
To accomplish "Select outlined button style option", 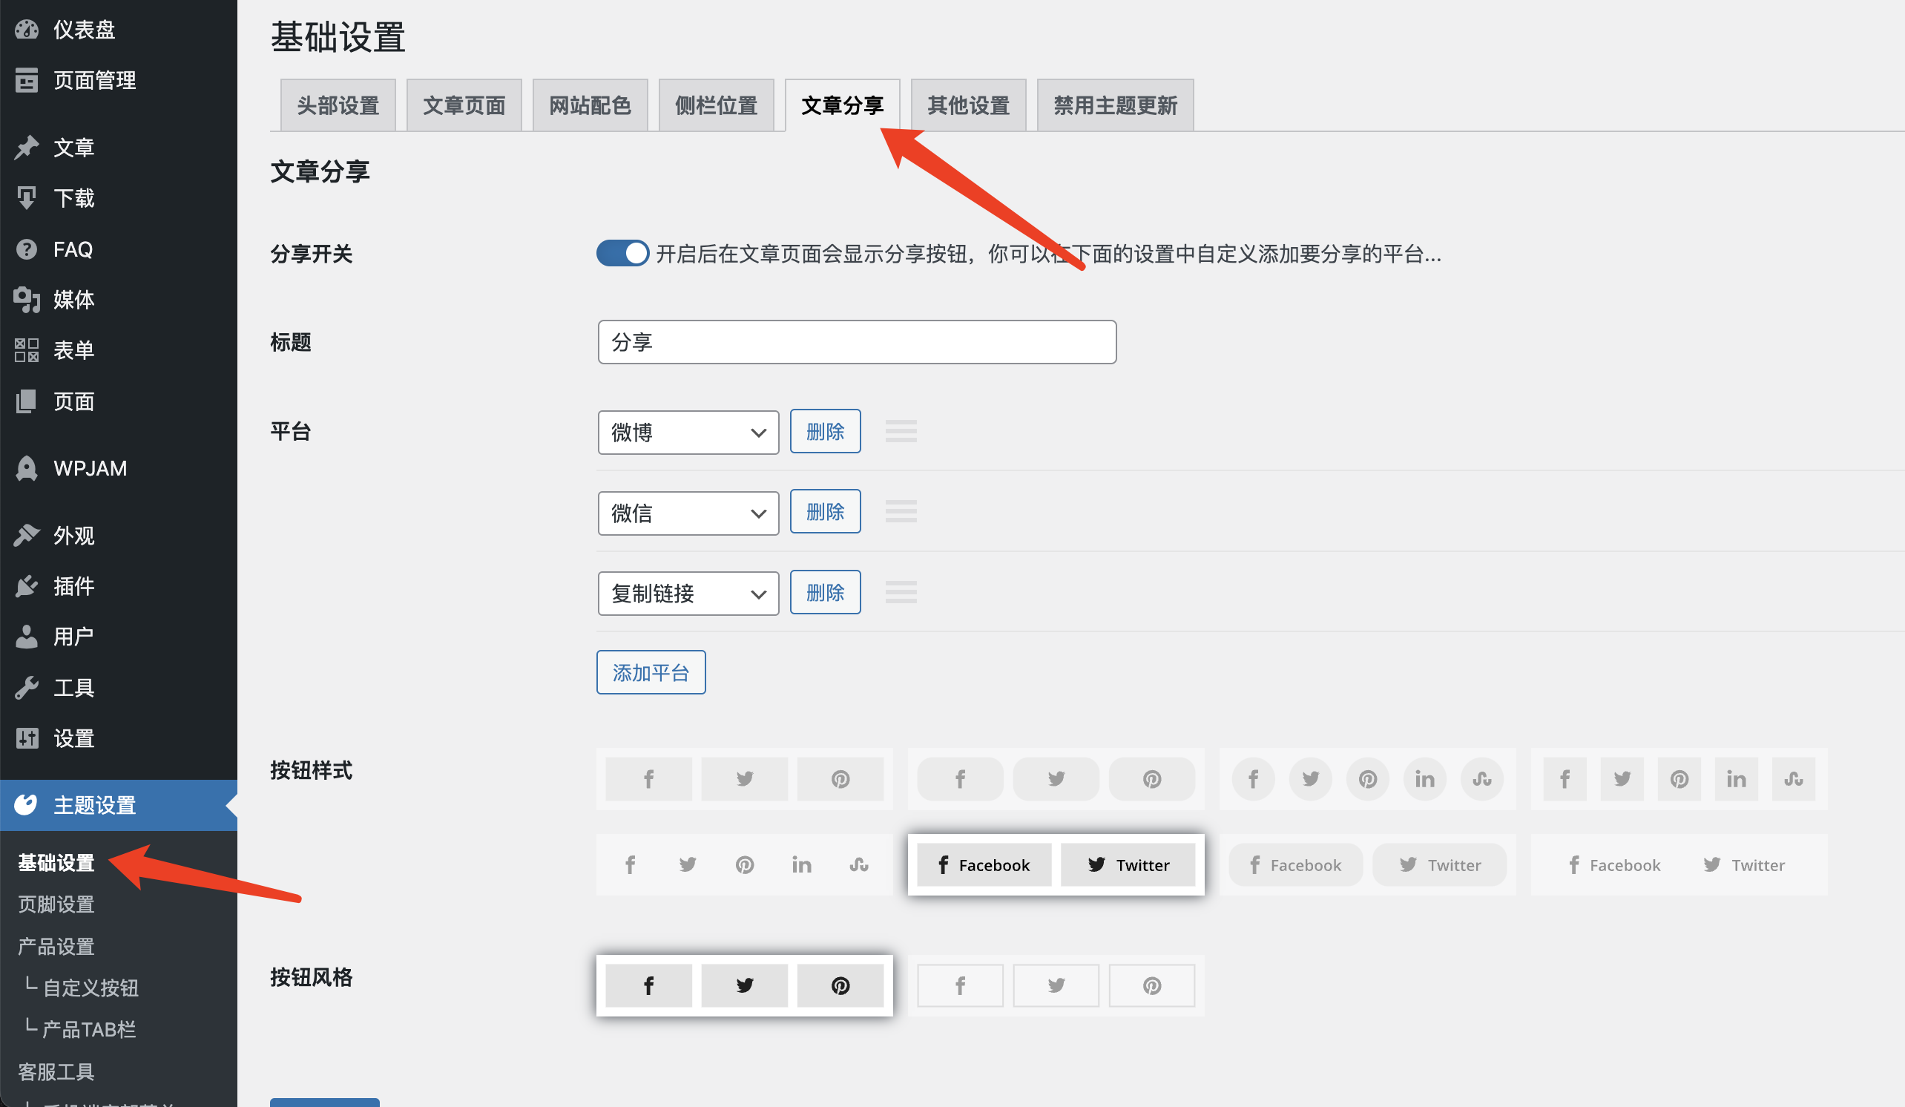I will [1056, 986].
